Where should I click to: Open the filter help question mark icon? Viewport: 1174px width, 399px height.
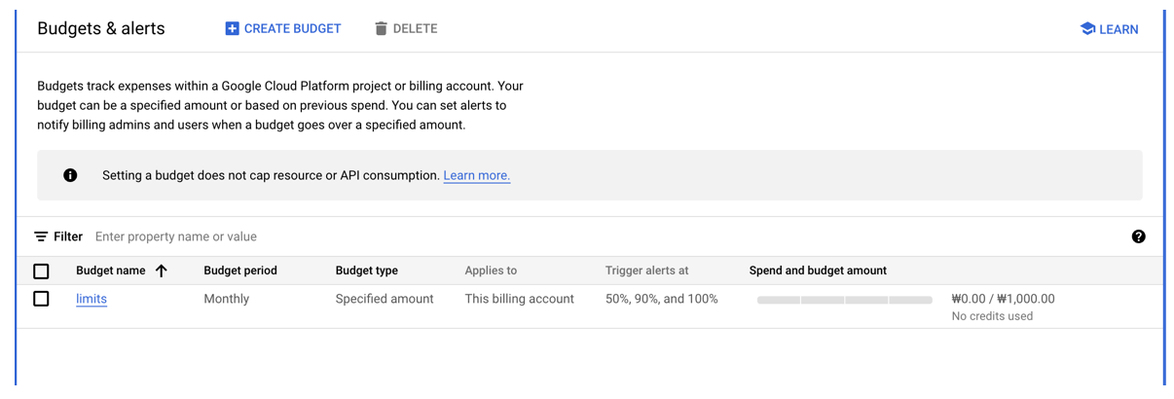point(1138,236)
